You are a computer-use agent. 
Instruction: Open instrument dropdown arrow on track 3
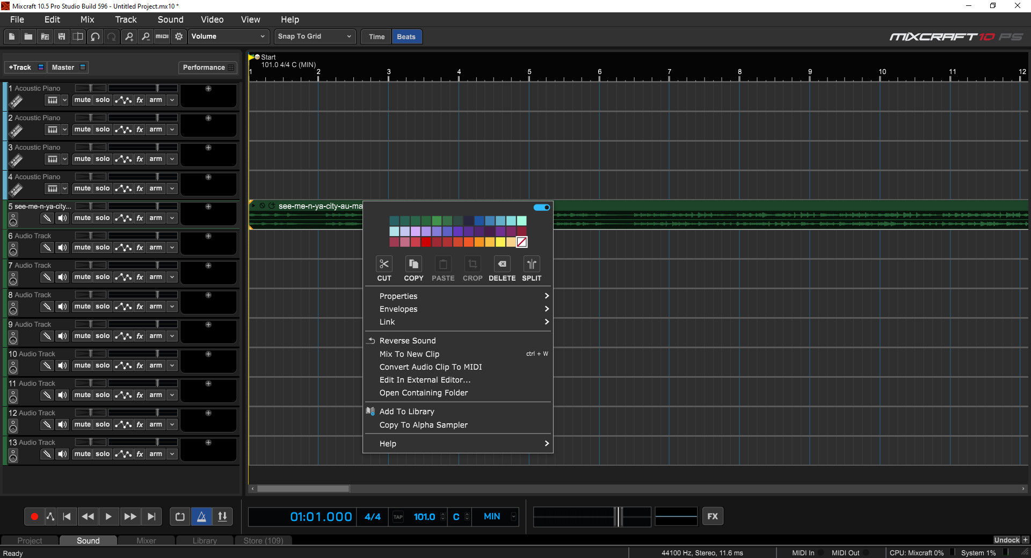tap(64, 159)
